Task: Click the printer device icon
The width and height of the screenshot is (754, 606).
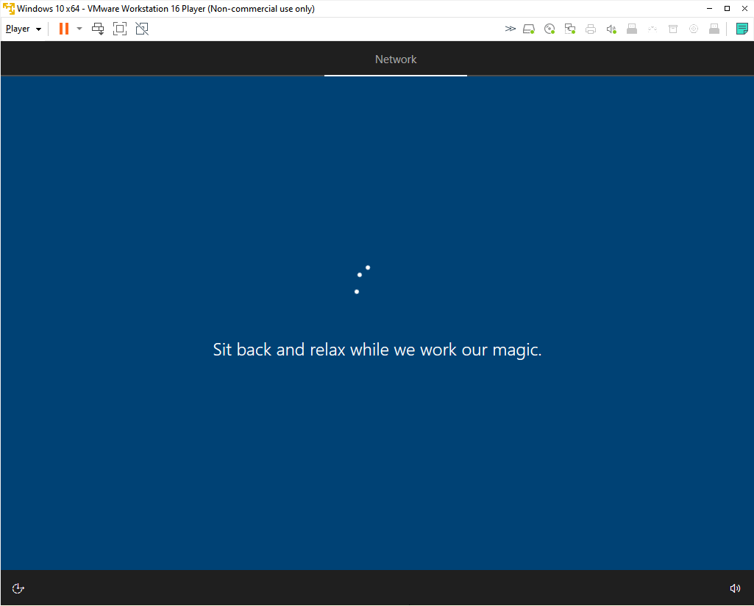Action: pyautogui.click(x=591, y=29)
